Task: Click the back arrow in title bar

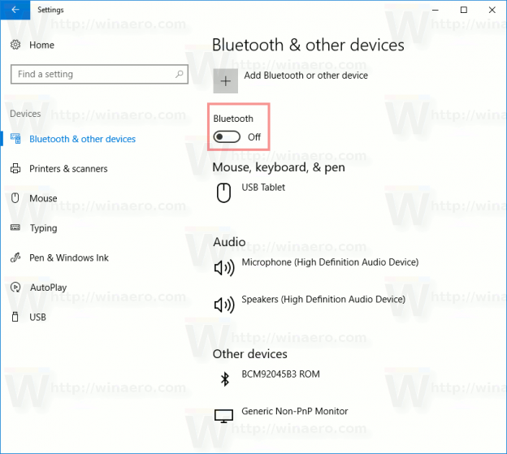Action: (15, 10)
